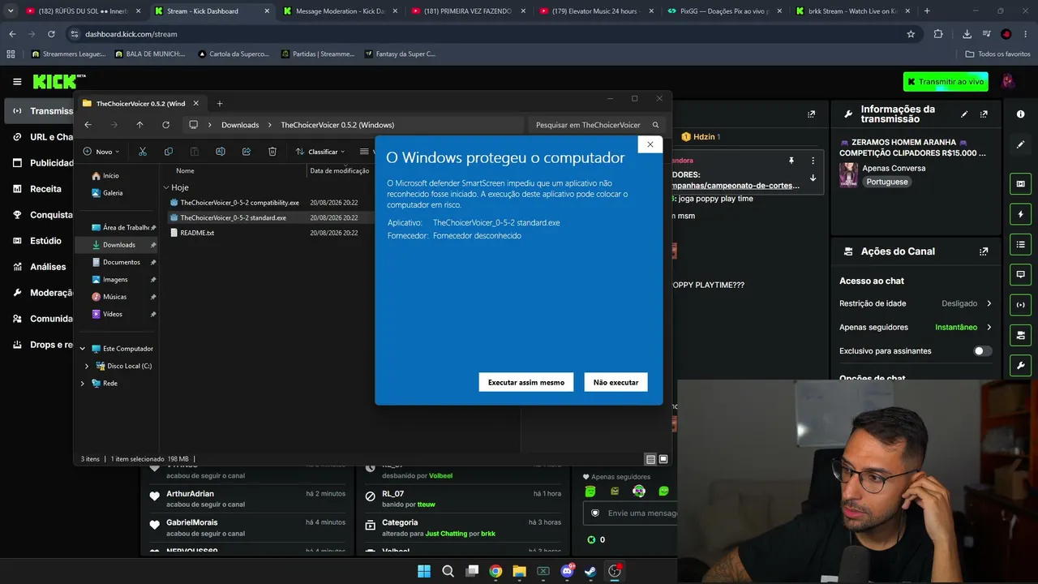The height and width of the screenshot is (584, 1038).
Task: Rename the selected file via toolbar icon
Action: pos(221,152)
